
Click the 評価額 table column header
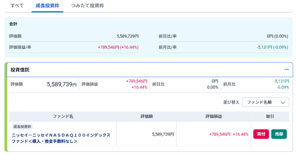coord(147,116)
